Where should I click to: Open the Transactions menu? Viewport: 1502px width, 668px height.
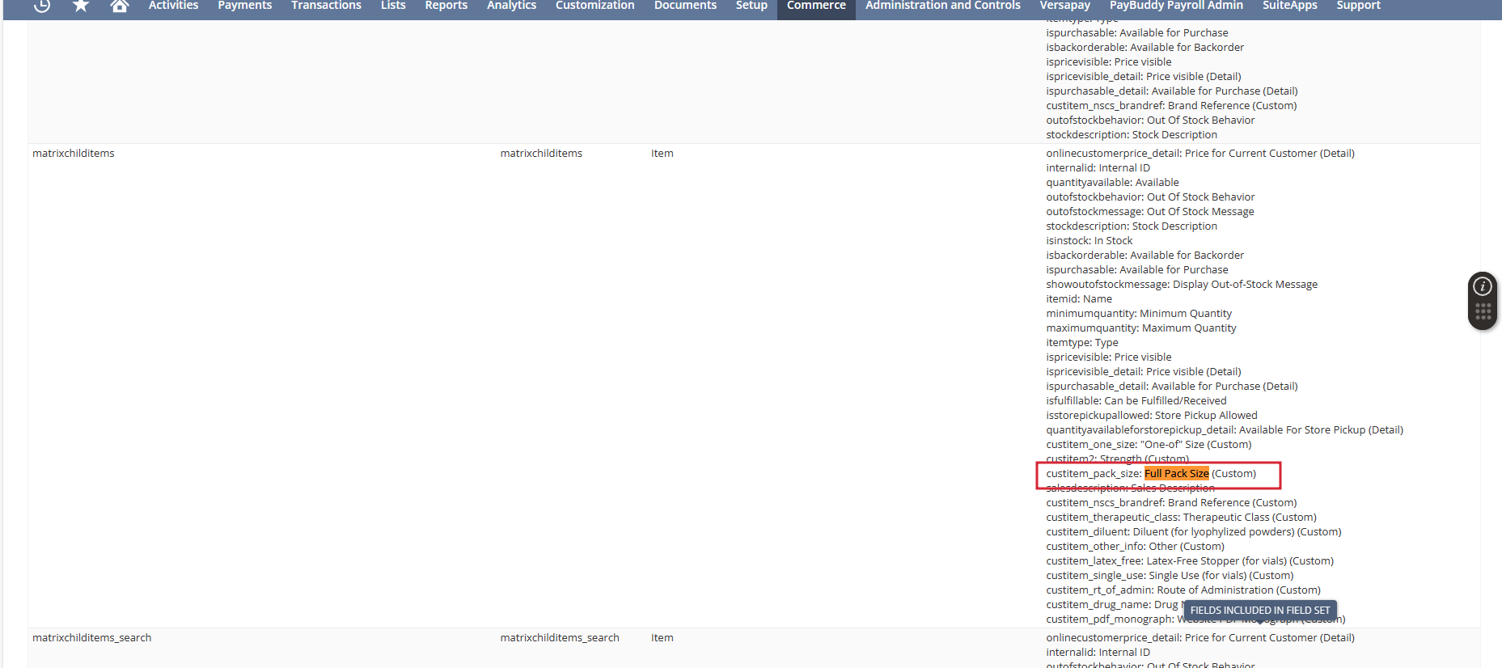pyautogui.click(x=326, y=6)
